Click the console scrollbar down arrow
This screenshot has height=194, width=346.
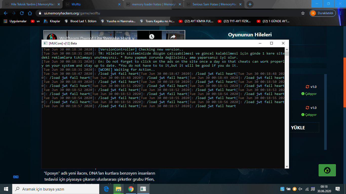click(x=287, y=166)
